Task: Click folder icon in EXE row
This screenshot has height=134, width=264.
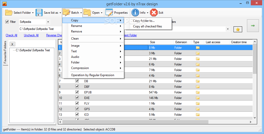Action: [x=198, y=98]
